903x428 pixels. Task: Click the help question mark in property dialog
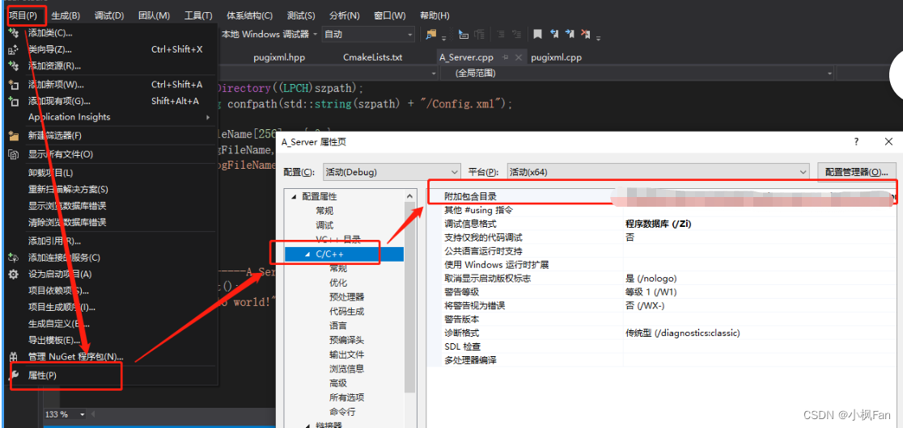coord(856,141)
